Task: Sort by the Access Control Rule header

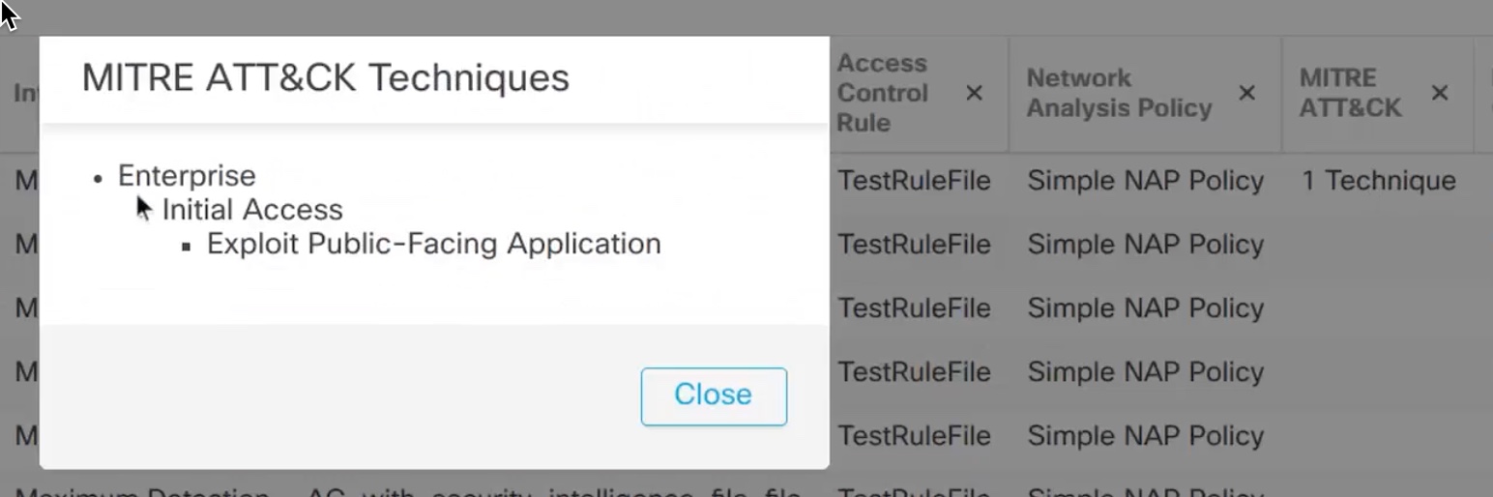Action: tap(882, 93)
